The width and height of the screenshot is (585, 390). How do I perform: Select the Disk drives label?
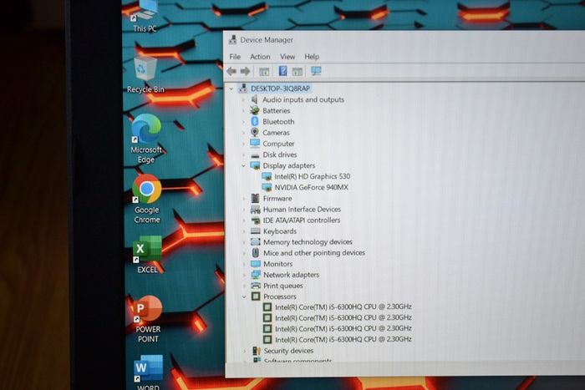(280, 154)
